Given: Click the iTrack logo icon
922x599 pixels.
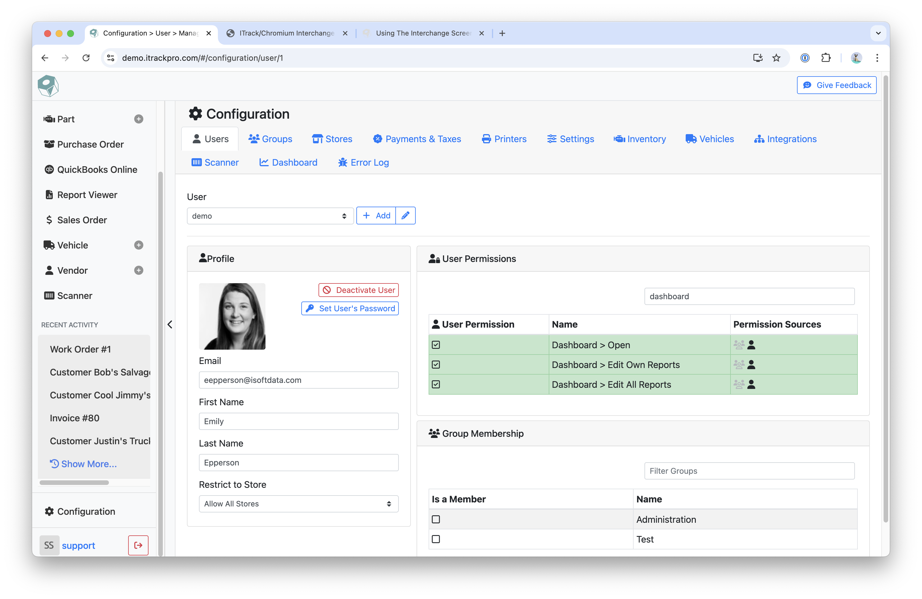Looking at the screenshot, I should coord(48,86).
